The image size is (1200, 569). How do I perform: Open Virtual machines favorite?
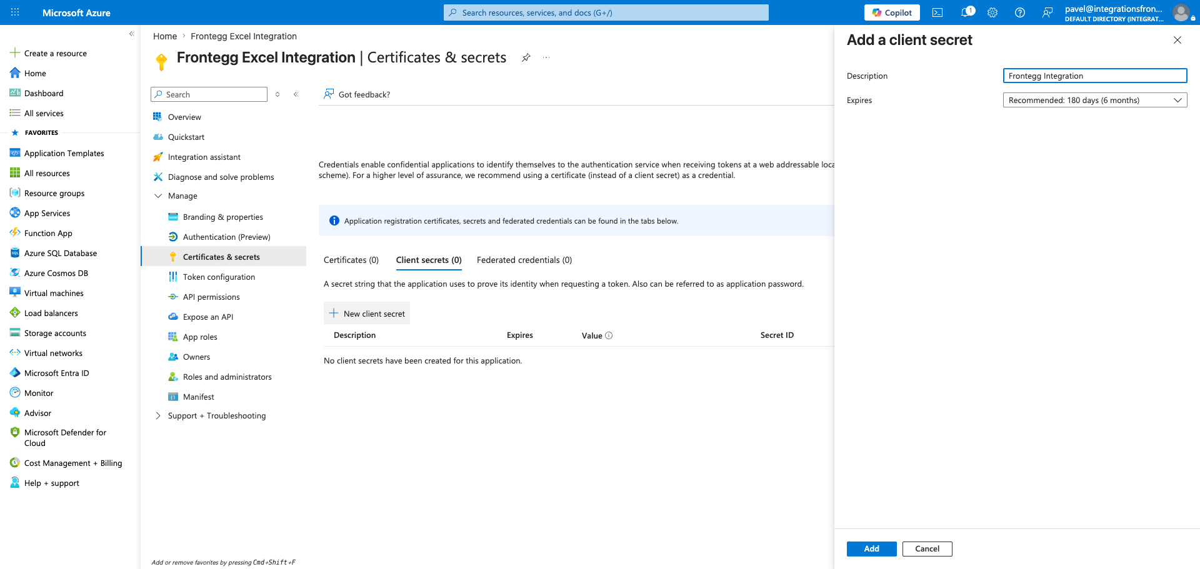point(54,293)
